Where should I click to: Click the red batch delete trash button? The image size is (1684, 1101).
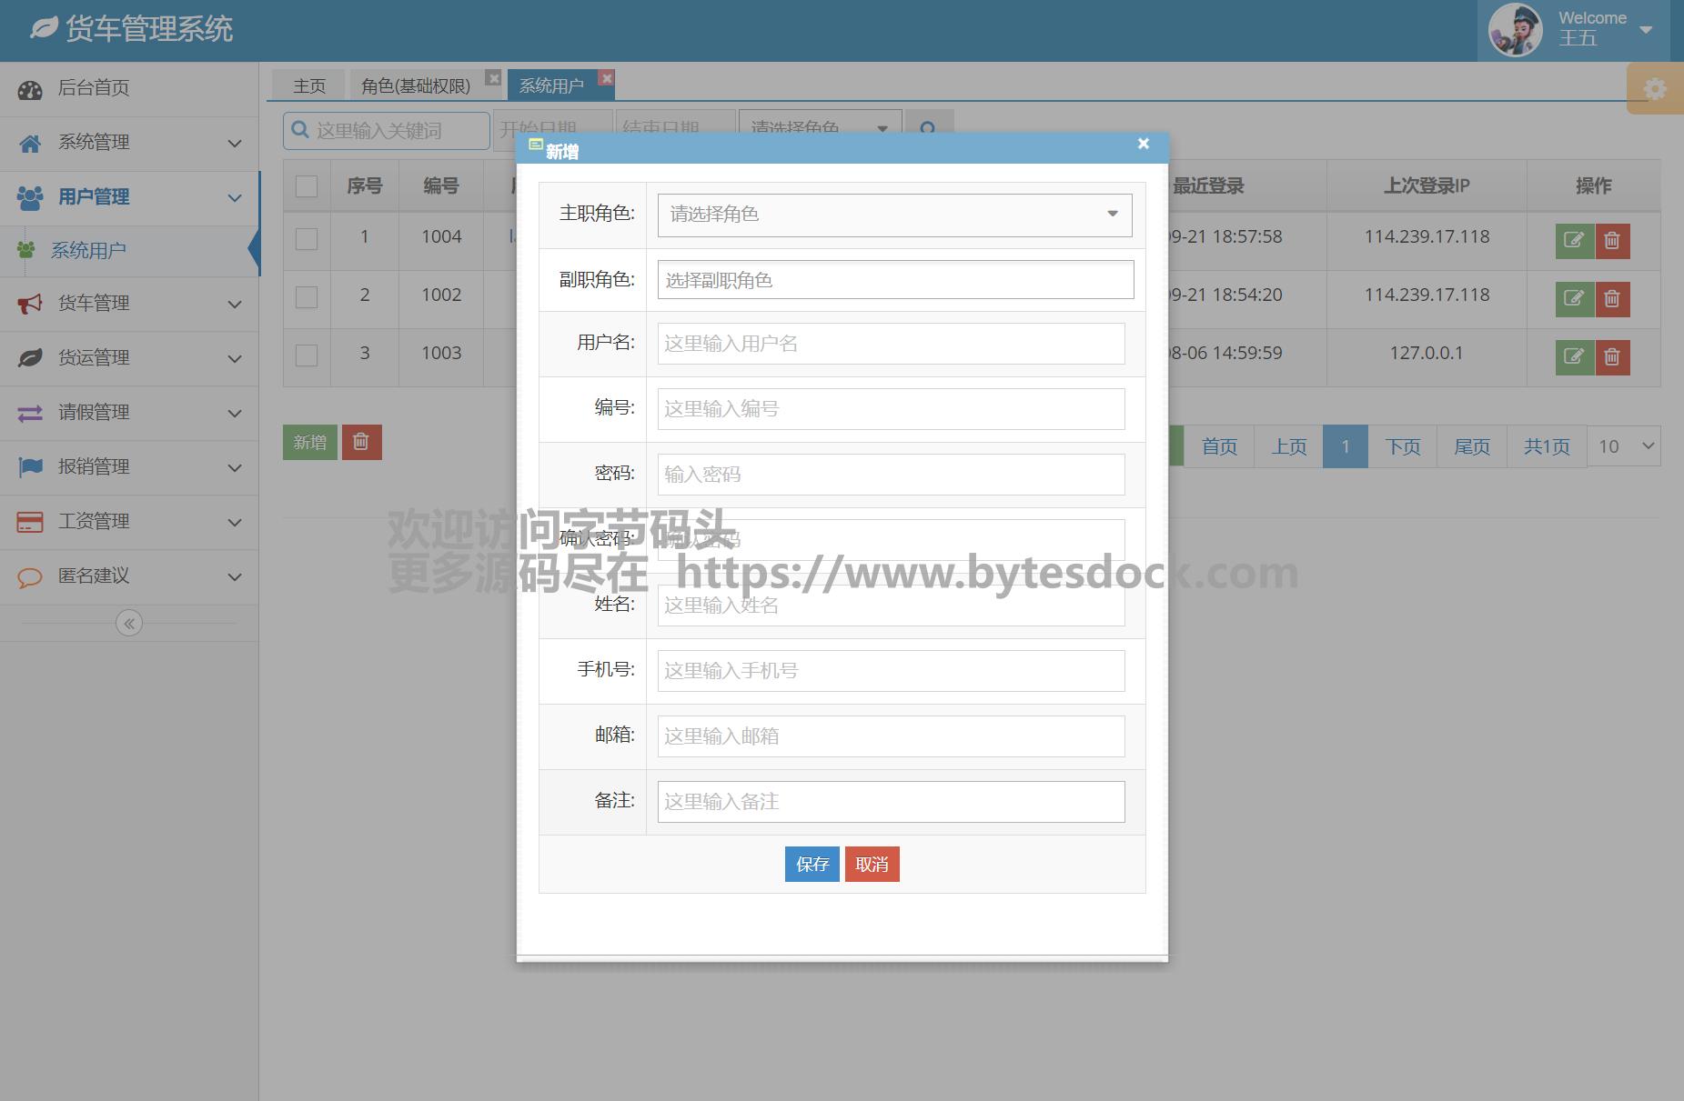click(x=361, y=442)
